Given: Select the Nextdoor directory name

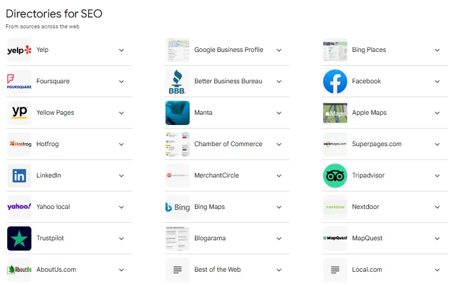Looking at the screenshot, I should 365,207.
